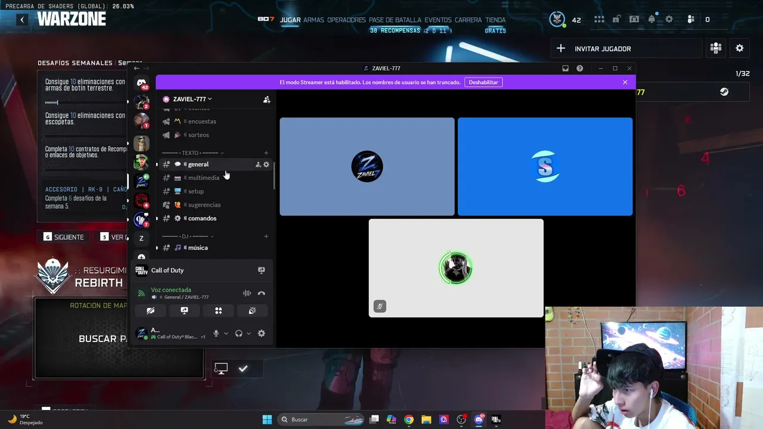Collapse the DJ channel category
Viewport: 763px width, 429px height.
tap(188, 237)
